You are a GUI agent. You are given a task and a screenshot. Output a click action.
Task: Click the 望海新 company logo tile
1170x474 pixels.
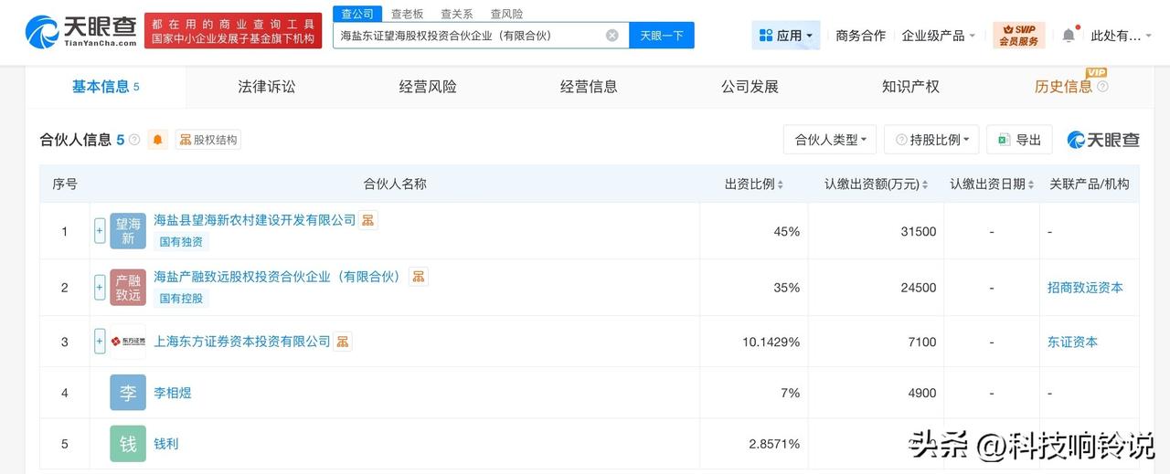(128, 232)
